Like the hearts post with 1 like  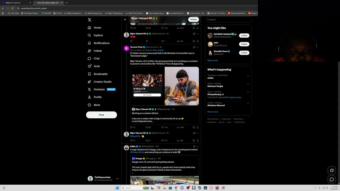pyautogui.click(x=163, y=41)
